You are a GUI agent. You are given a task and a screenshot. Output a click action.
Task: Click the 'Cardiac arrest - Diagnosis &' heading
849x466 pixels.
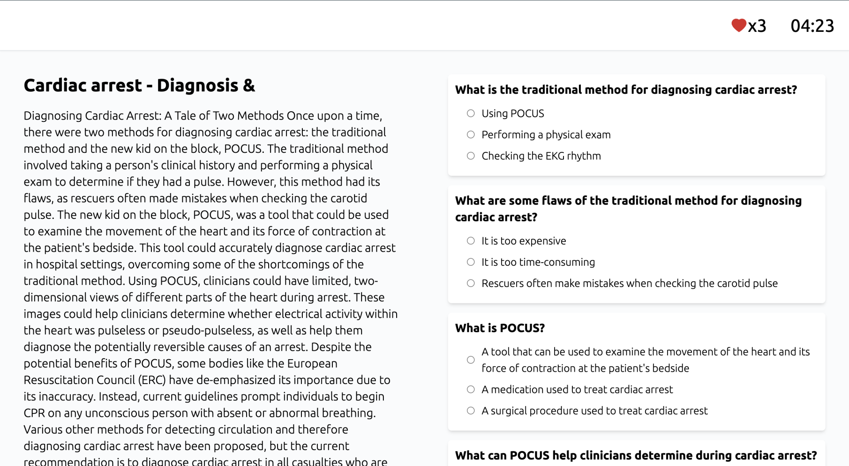[x=139, y=85]
